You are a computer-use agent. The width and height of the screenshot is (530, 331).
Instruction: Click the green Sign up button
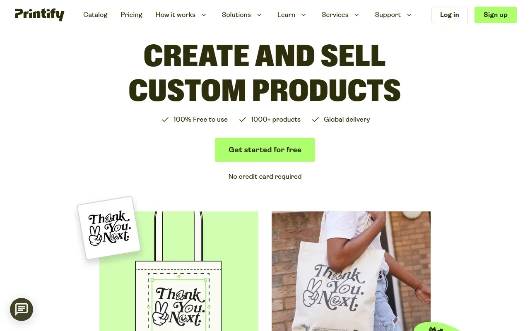496,15
